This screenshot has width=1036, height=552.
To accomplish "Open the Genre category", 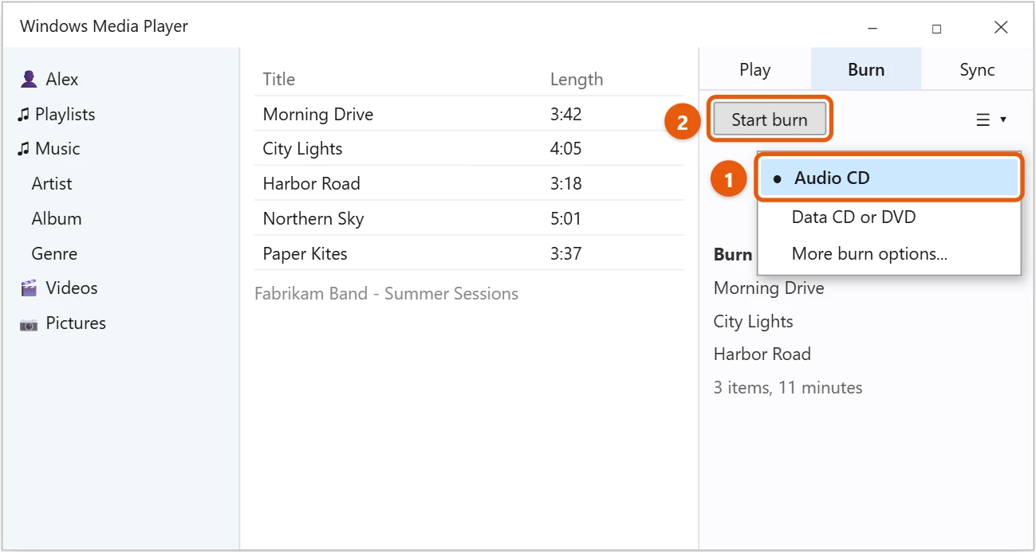I will [x=54, y=254].
